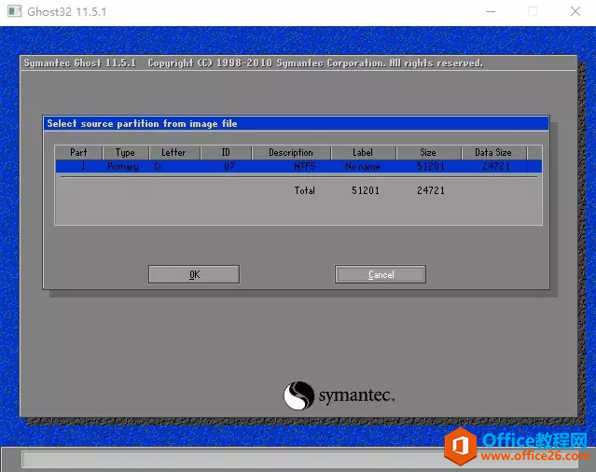Click the Symantec logo
Image resolution: width=596 pixels, height=472 pixels.
(x=339, y=396)
